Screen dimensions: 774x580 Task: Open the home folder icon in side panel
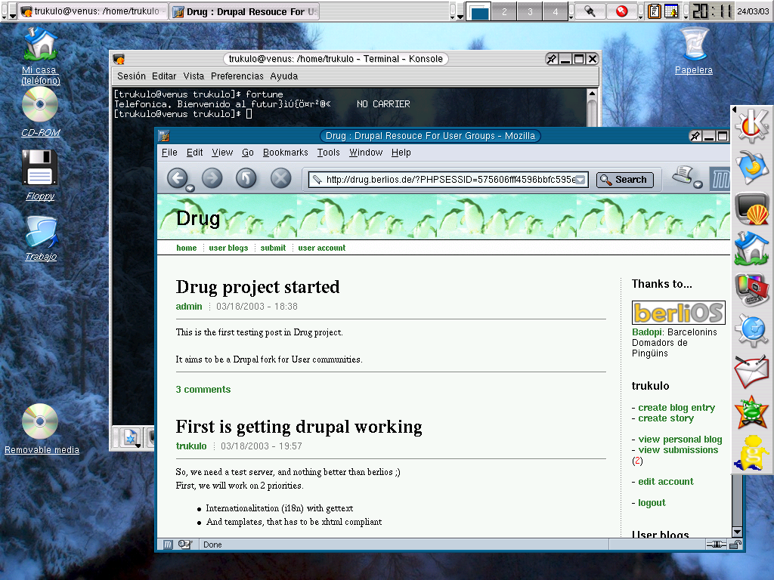point(752,249)
